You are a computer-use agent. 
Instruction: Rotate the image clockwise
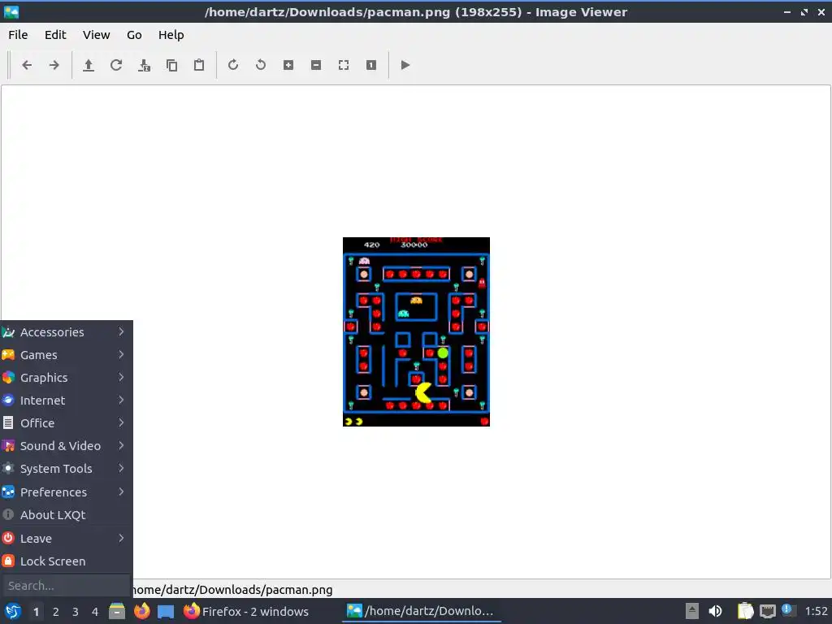[x=233, y=65]
